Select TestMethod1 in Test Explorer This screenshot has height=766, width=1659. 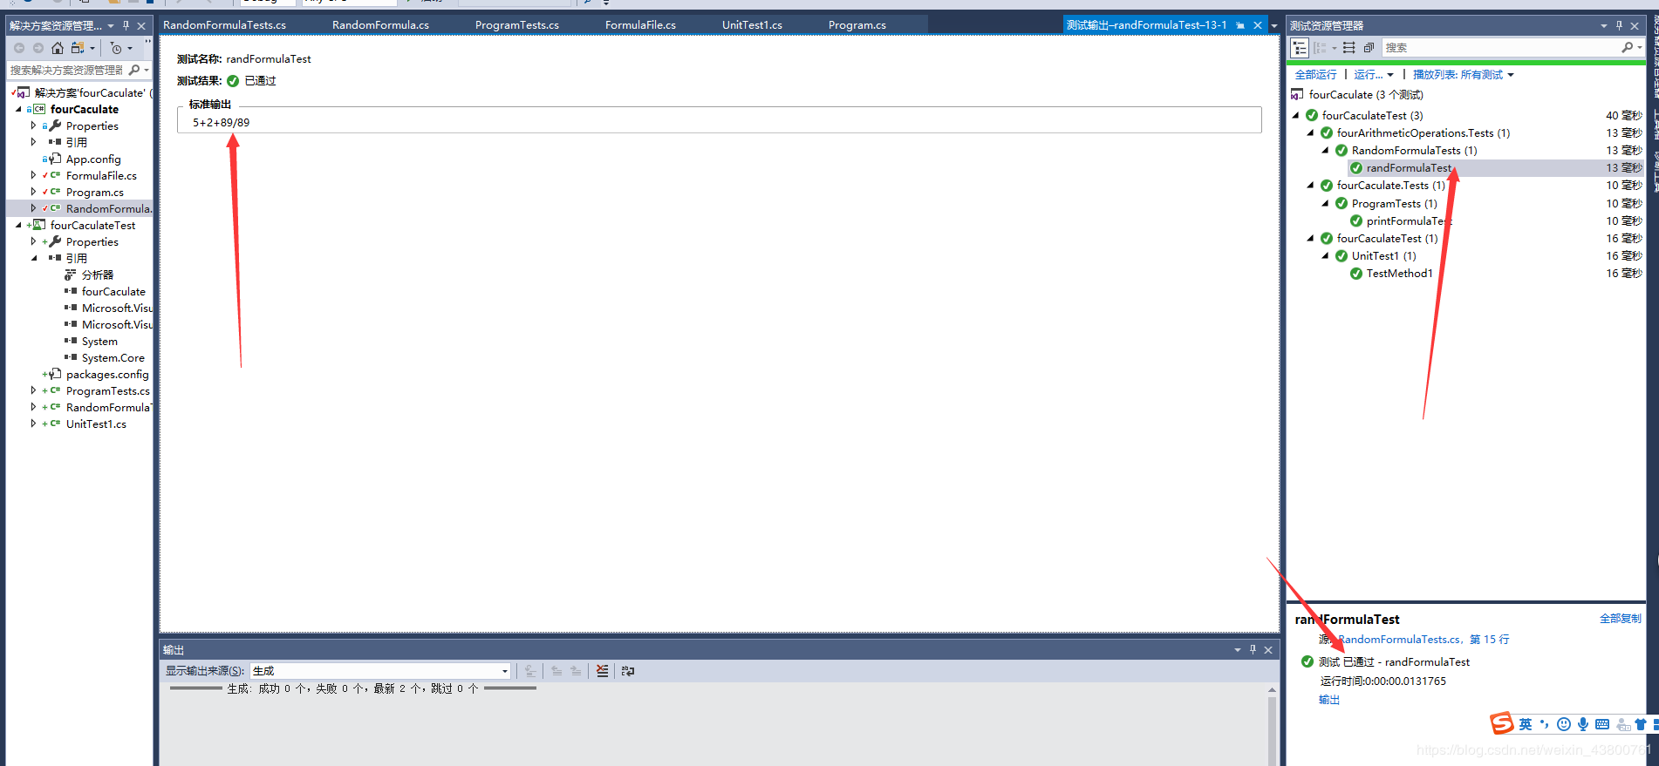1399,274
